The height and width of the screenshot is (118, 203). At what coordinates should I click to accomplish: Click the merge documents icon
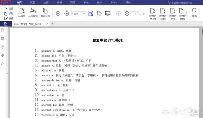click(x=45, y=13)
